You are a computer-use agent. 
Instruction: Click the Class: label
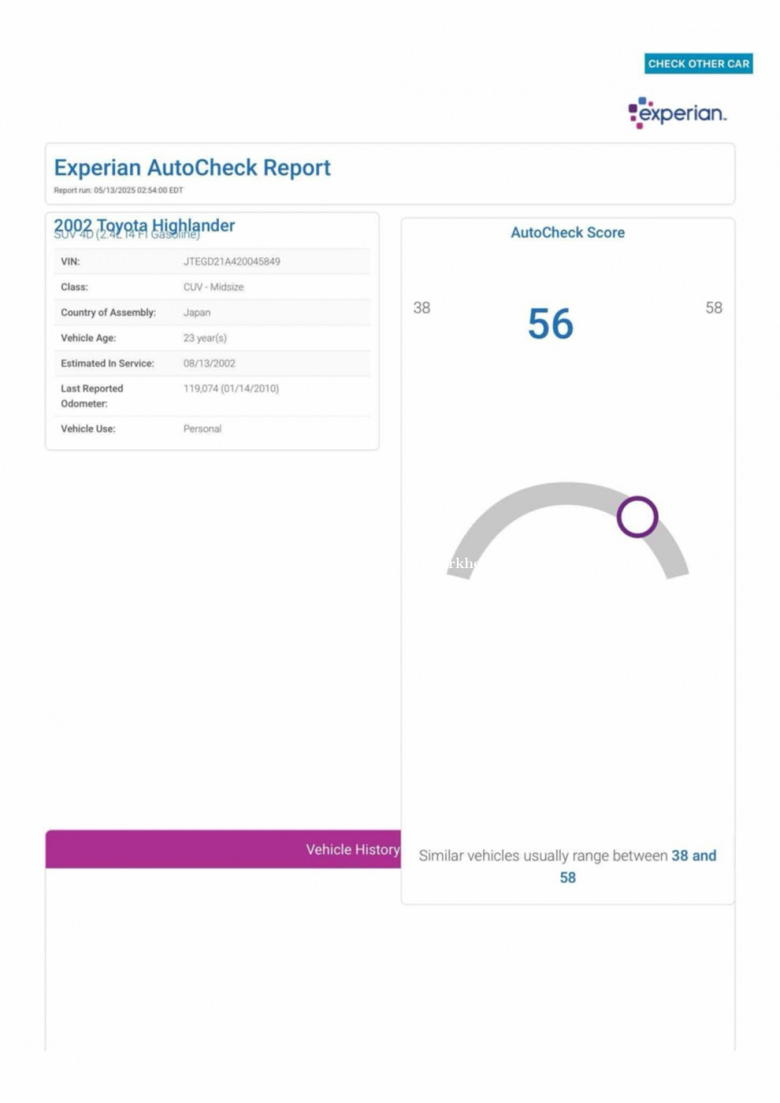coord(74,287)
